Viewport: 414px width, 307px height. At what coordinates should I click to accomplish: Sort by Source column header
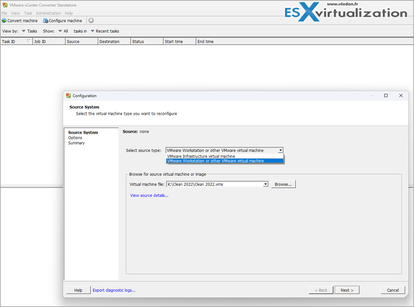click(x=82, y=41)
